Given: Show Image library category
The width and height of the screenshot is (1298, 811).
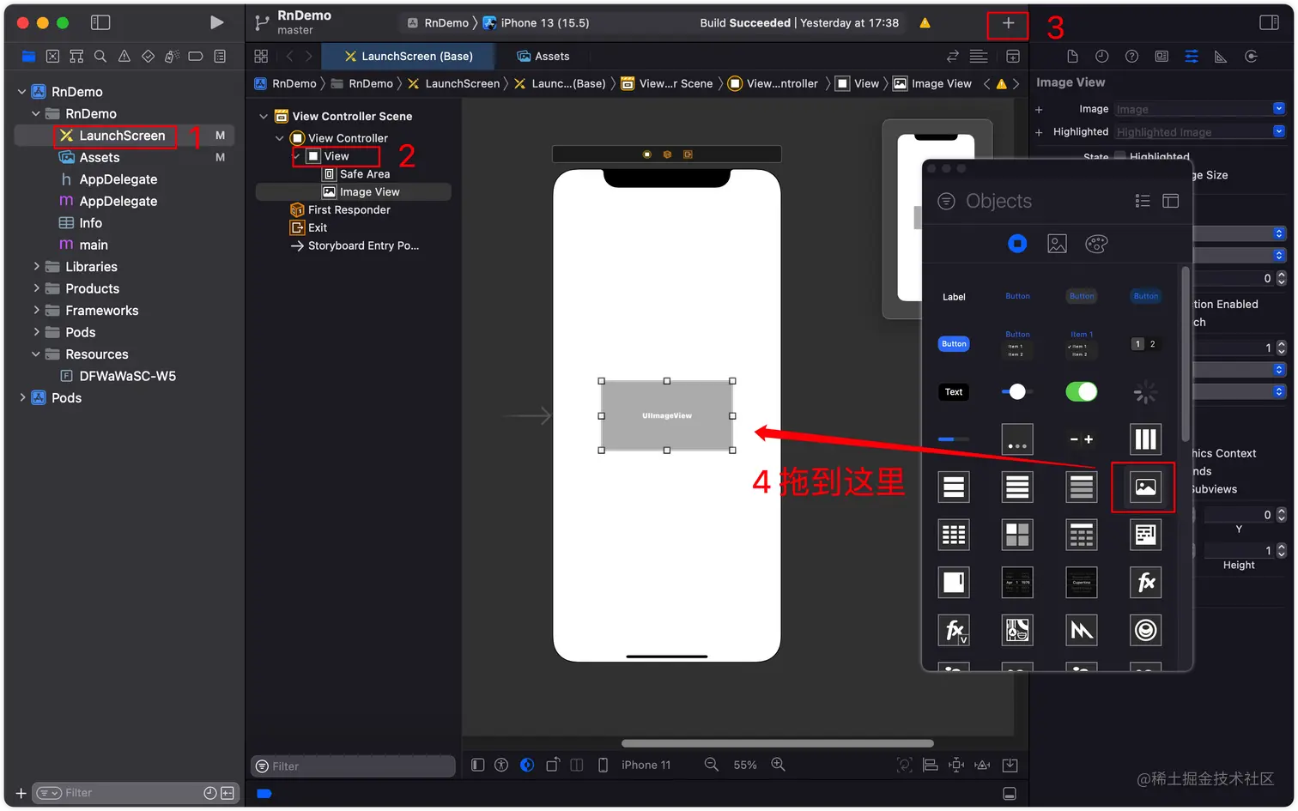Looking at the screenshot, I should pyautogui.click(x=1058, y=244).
